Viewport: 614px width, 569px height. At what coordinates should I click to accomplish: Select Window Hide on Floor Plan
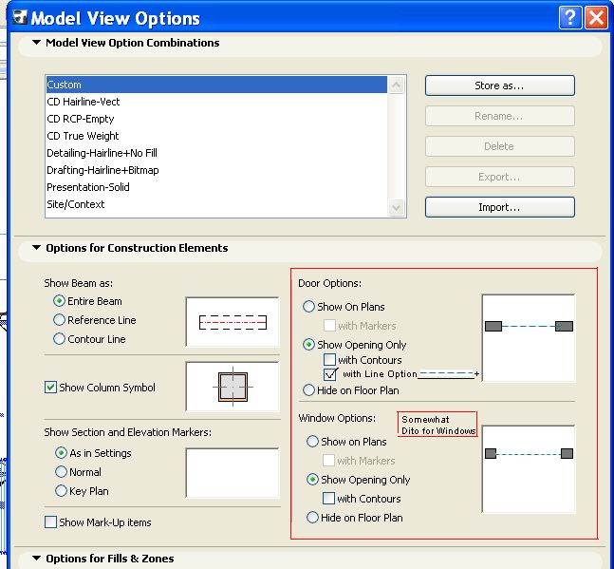[312, 518]
